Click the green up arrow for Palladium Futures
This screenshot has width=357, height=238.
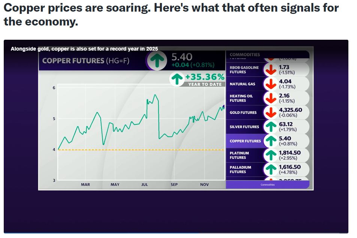coord(270,169)
